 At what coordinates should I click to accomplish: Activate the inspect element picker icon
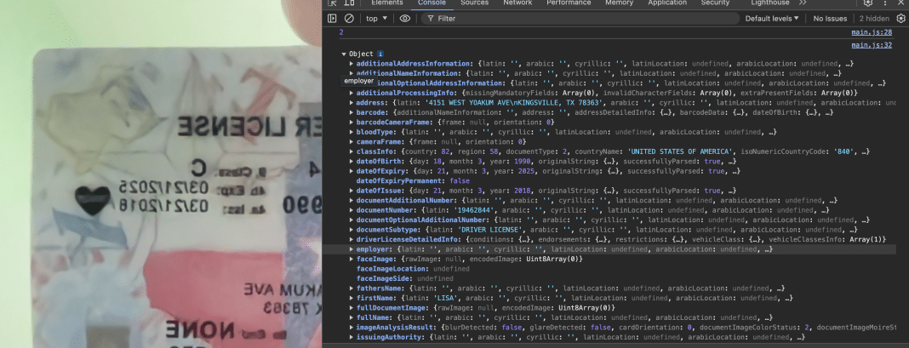pos(332,3)
